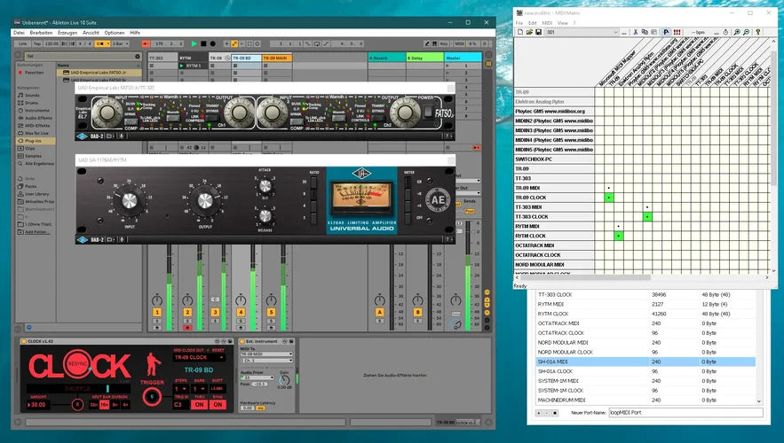This screenshot has width=784, height=443.
Task: Toggle return B activator button
Action: pos(417,312)
